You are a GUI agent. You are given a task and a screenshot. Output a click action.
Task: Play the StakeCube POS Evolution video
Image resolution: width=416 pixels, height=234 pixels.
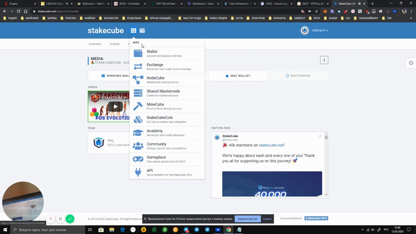(115, 107)
